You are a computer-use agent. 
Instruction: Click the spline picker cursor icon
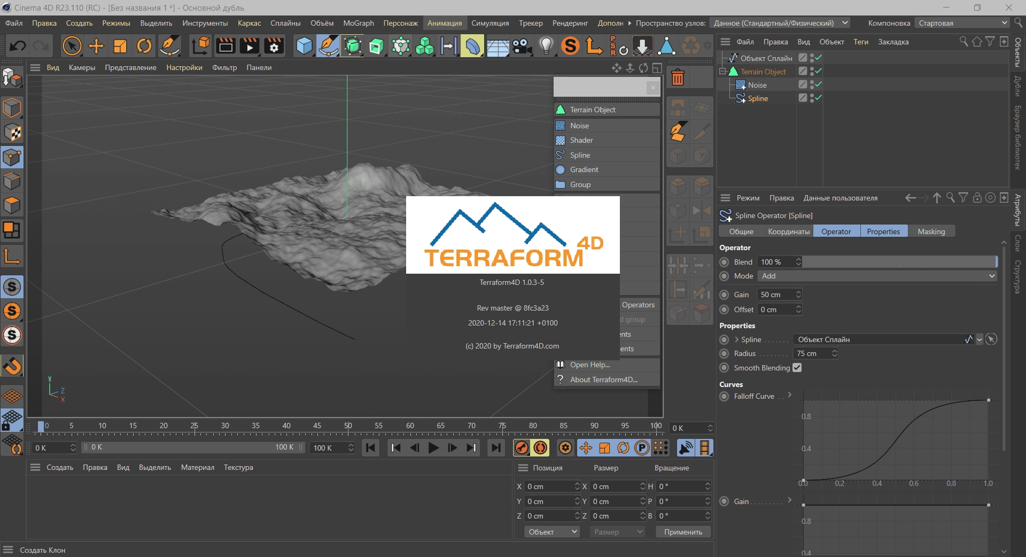click(x=991, y=339)
